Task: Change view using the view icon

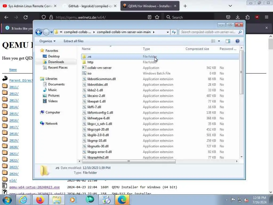Action: tap(213, 41)
